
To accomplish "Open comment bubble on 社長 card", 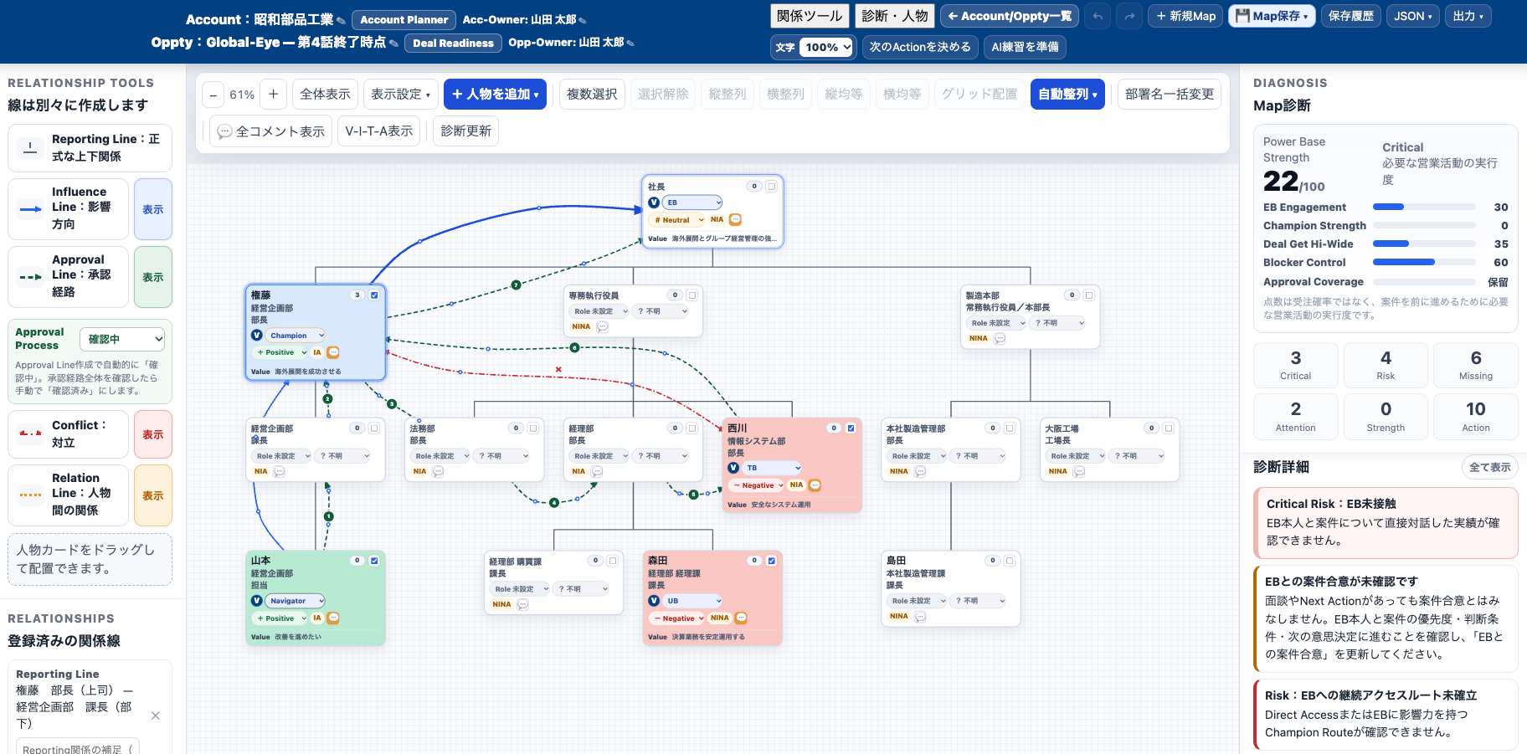I will (735, 219).
